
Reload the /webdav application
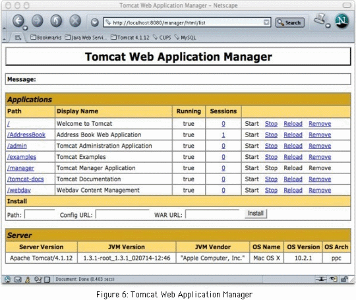click(x=293, y=190)
